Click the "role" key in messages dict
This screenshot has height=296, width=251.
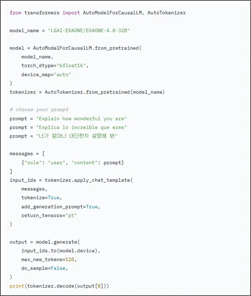tap(33, 163)
